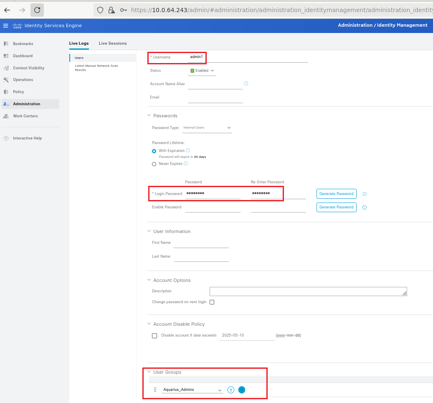433x403 pixels.
Task: Click the info icon next to Never Expires
Action: click(x=186, y=163)
